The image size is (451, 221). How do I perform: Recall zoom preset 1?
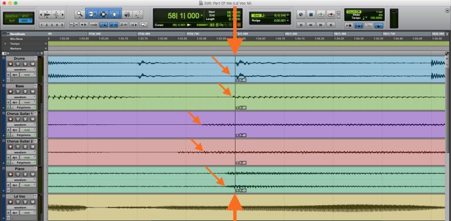click(41, 25)
